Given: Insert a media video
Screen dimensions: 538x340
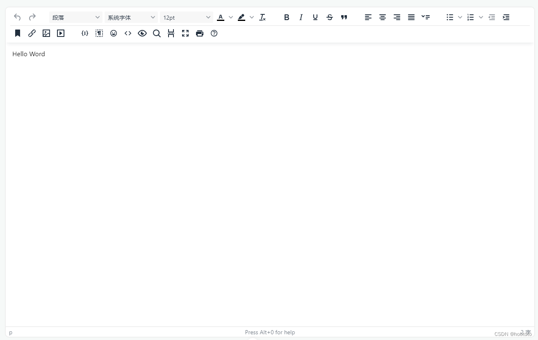Looking at the screenshot, I should point(61,33).
